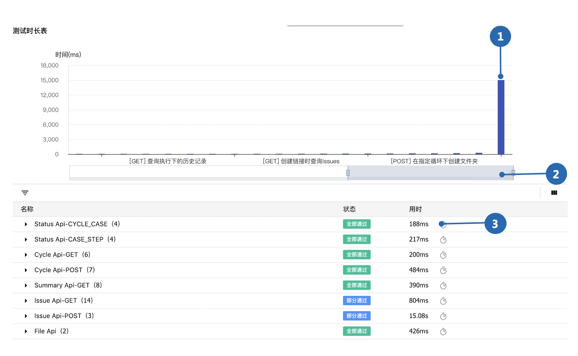Click stopwatch icon for Cycle Api-POST
The height and width of the screenshot is (356, 578).
443,270
